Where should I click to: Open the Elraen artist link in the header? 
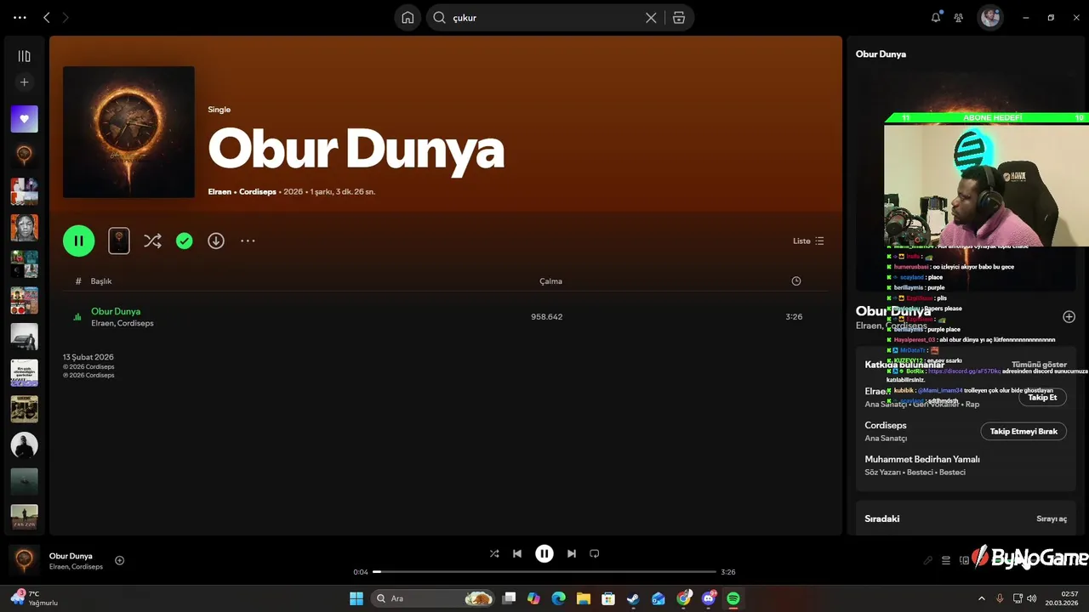click(220, 192)
